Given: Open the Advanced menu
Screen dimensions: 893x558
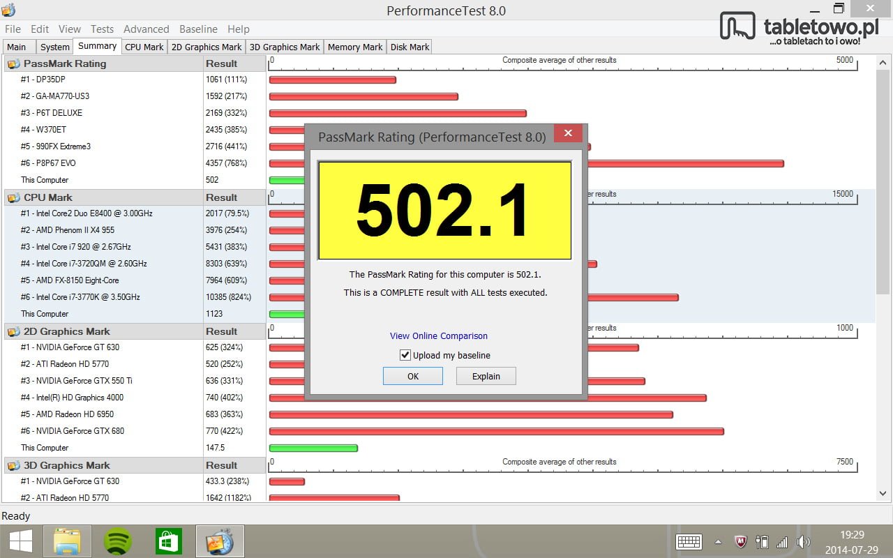Looking at the screenshot, I should pyautogui.click(x=147, y=29).
